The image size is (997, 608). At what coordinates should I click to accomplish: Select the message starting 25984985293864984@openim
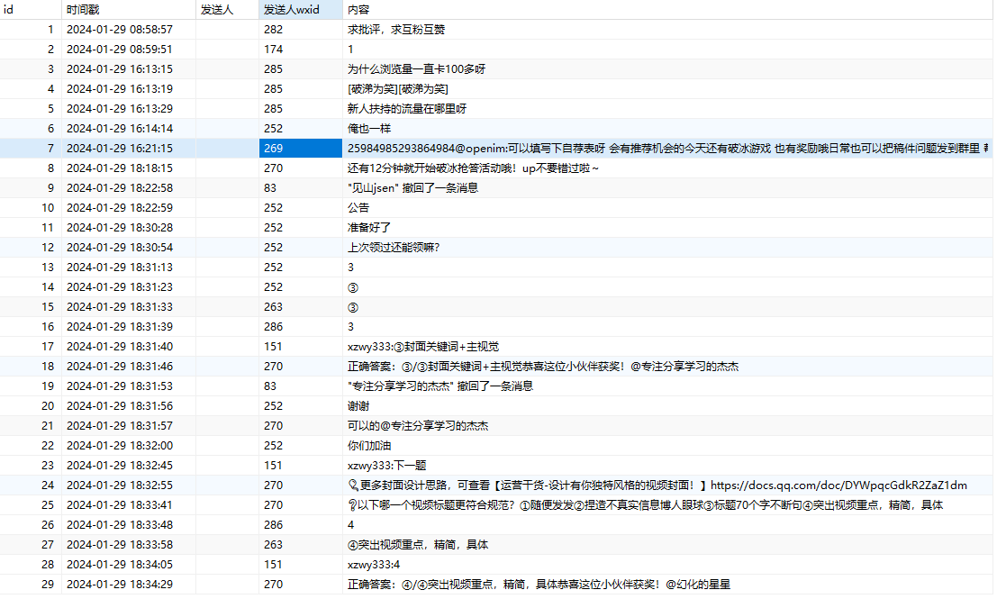pyautogui.click(x=667, y=149)
